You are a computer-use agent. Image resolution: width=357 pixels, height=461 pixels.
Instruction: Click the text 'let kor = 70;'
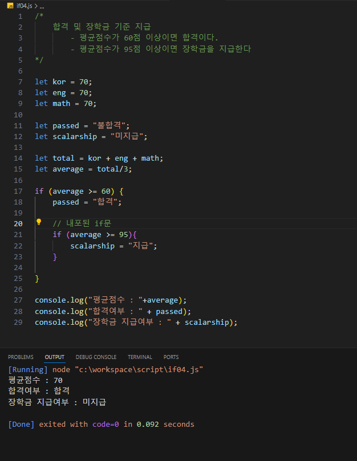click(x=63, y=81)
